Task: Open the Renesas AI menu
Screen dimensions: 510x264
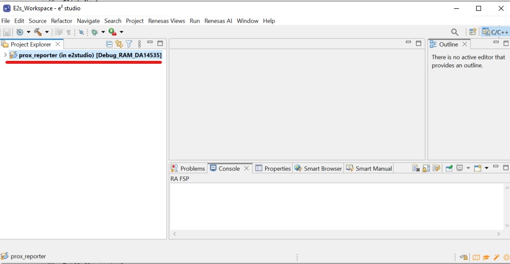Action: [x=218, y=21]
